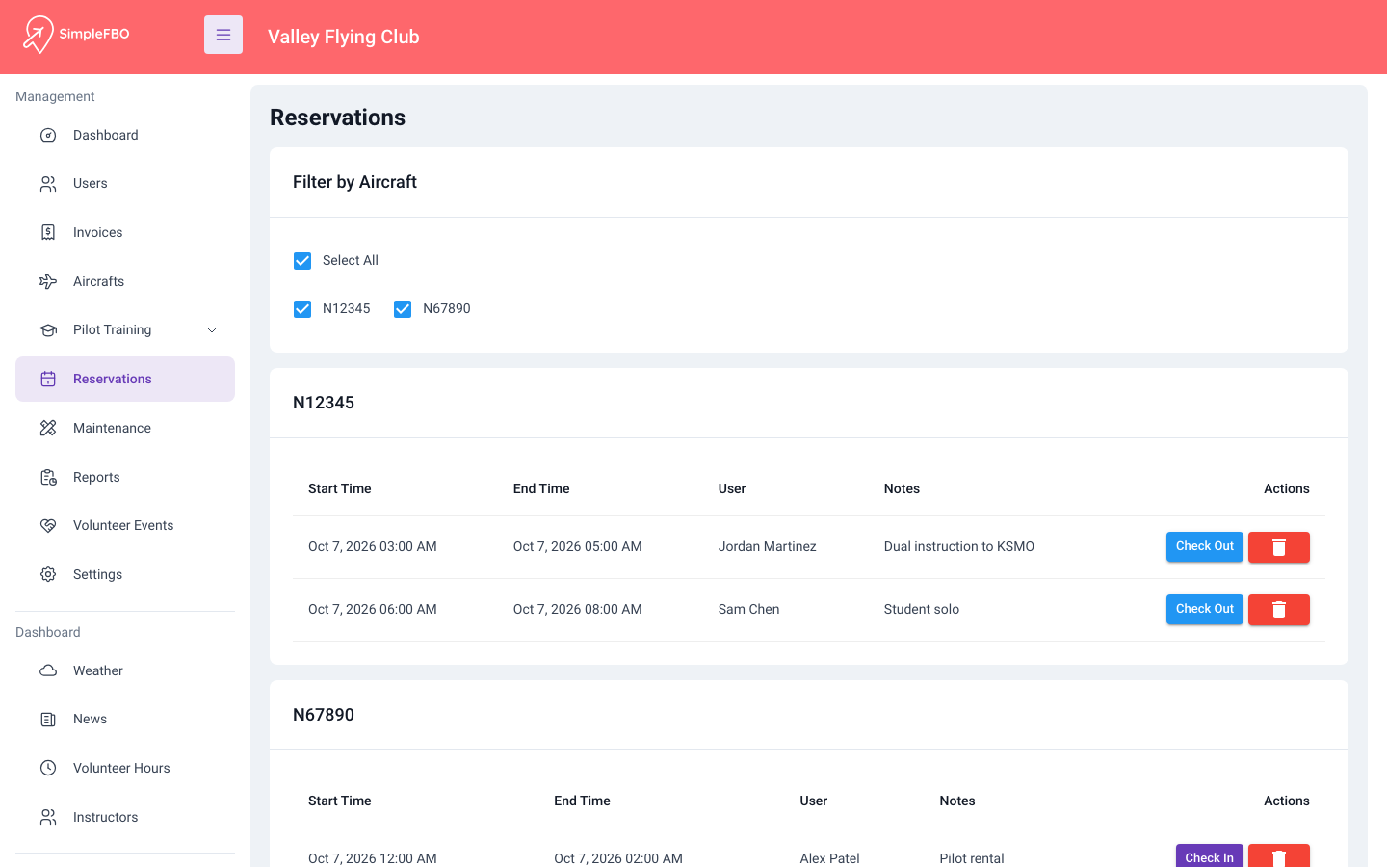Navigate to Volunteer Events
The image size is (1387, 867).
pyautogui.click(x=125, y=525)
